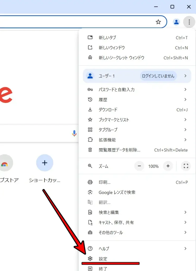Select 印刷... menu entry
Image resolution: width=196 pixels, height=271 pixels.
(x=137, y=182)
